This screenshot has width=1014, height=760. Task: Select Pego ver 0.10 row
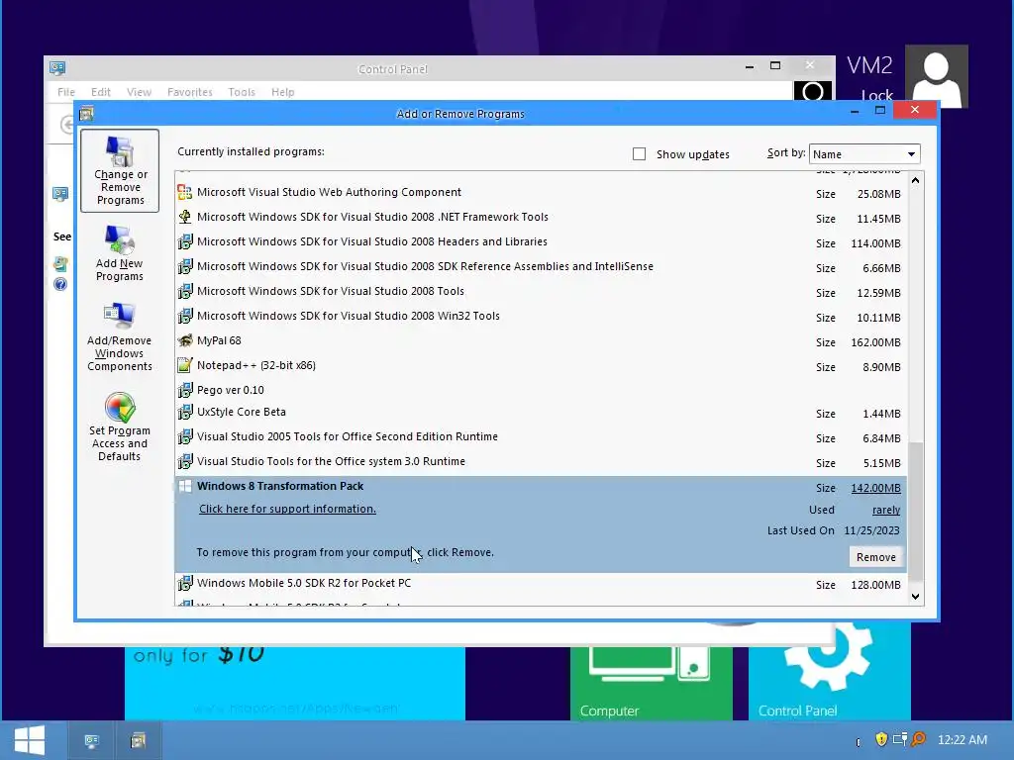tap(541, 390)
